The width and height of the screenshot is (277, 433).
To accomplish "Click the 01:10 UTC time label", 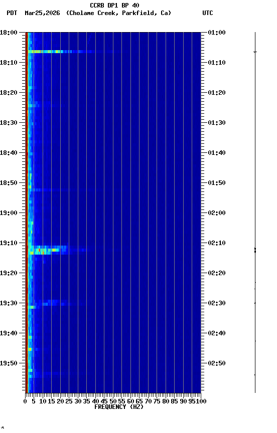I will (x=217, y=63).
